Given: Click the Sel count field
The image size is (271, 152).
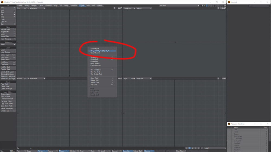Looking at the screenshot, I should pyautogui.click(x=24, y=148).
